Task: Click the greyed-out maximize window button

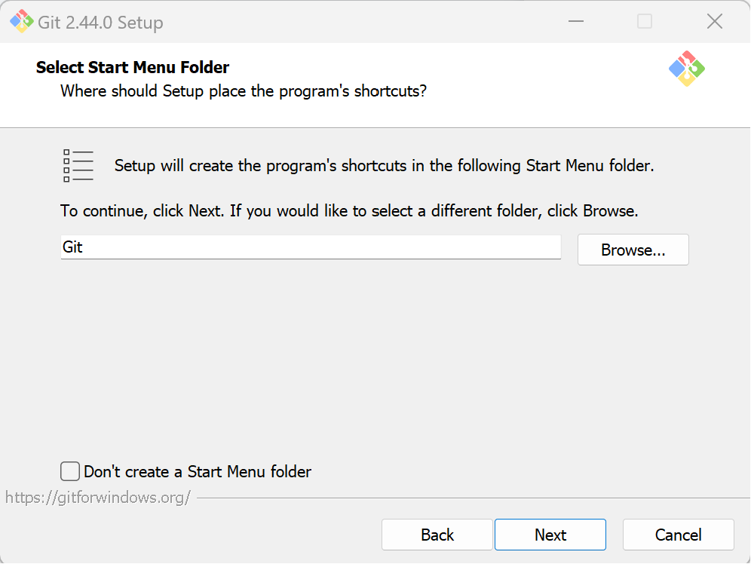Action: pyautogui.click(x=644, y=22)
